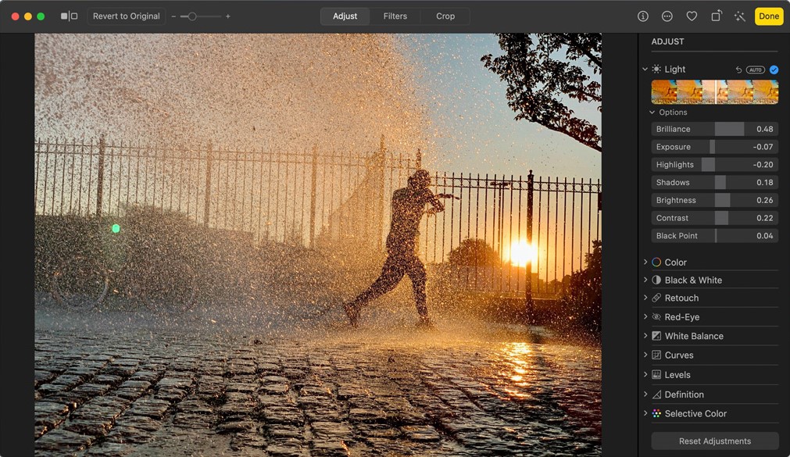Click the undo arrow beside Light AUTO

(738, 70)
